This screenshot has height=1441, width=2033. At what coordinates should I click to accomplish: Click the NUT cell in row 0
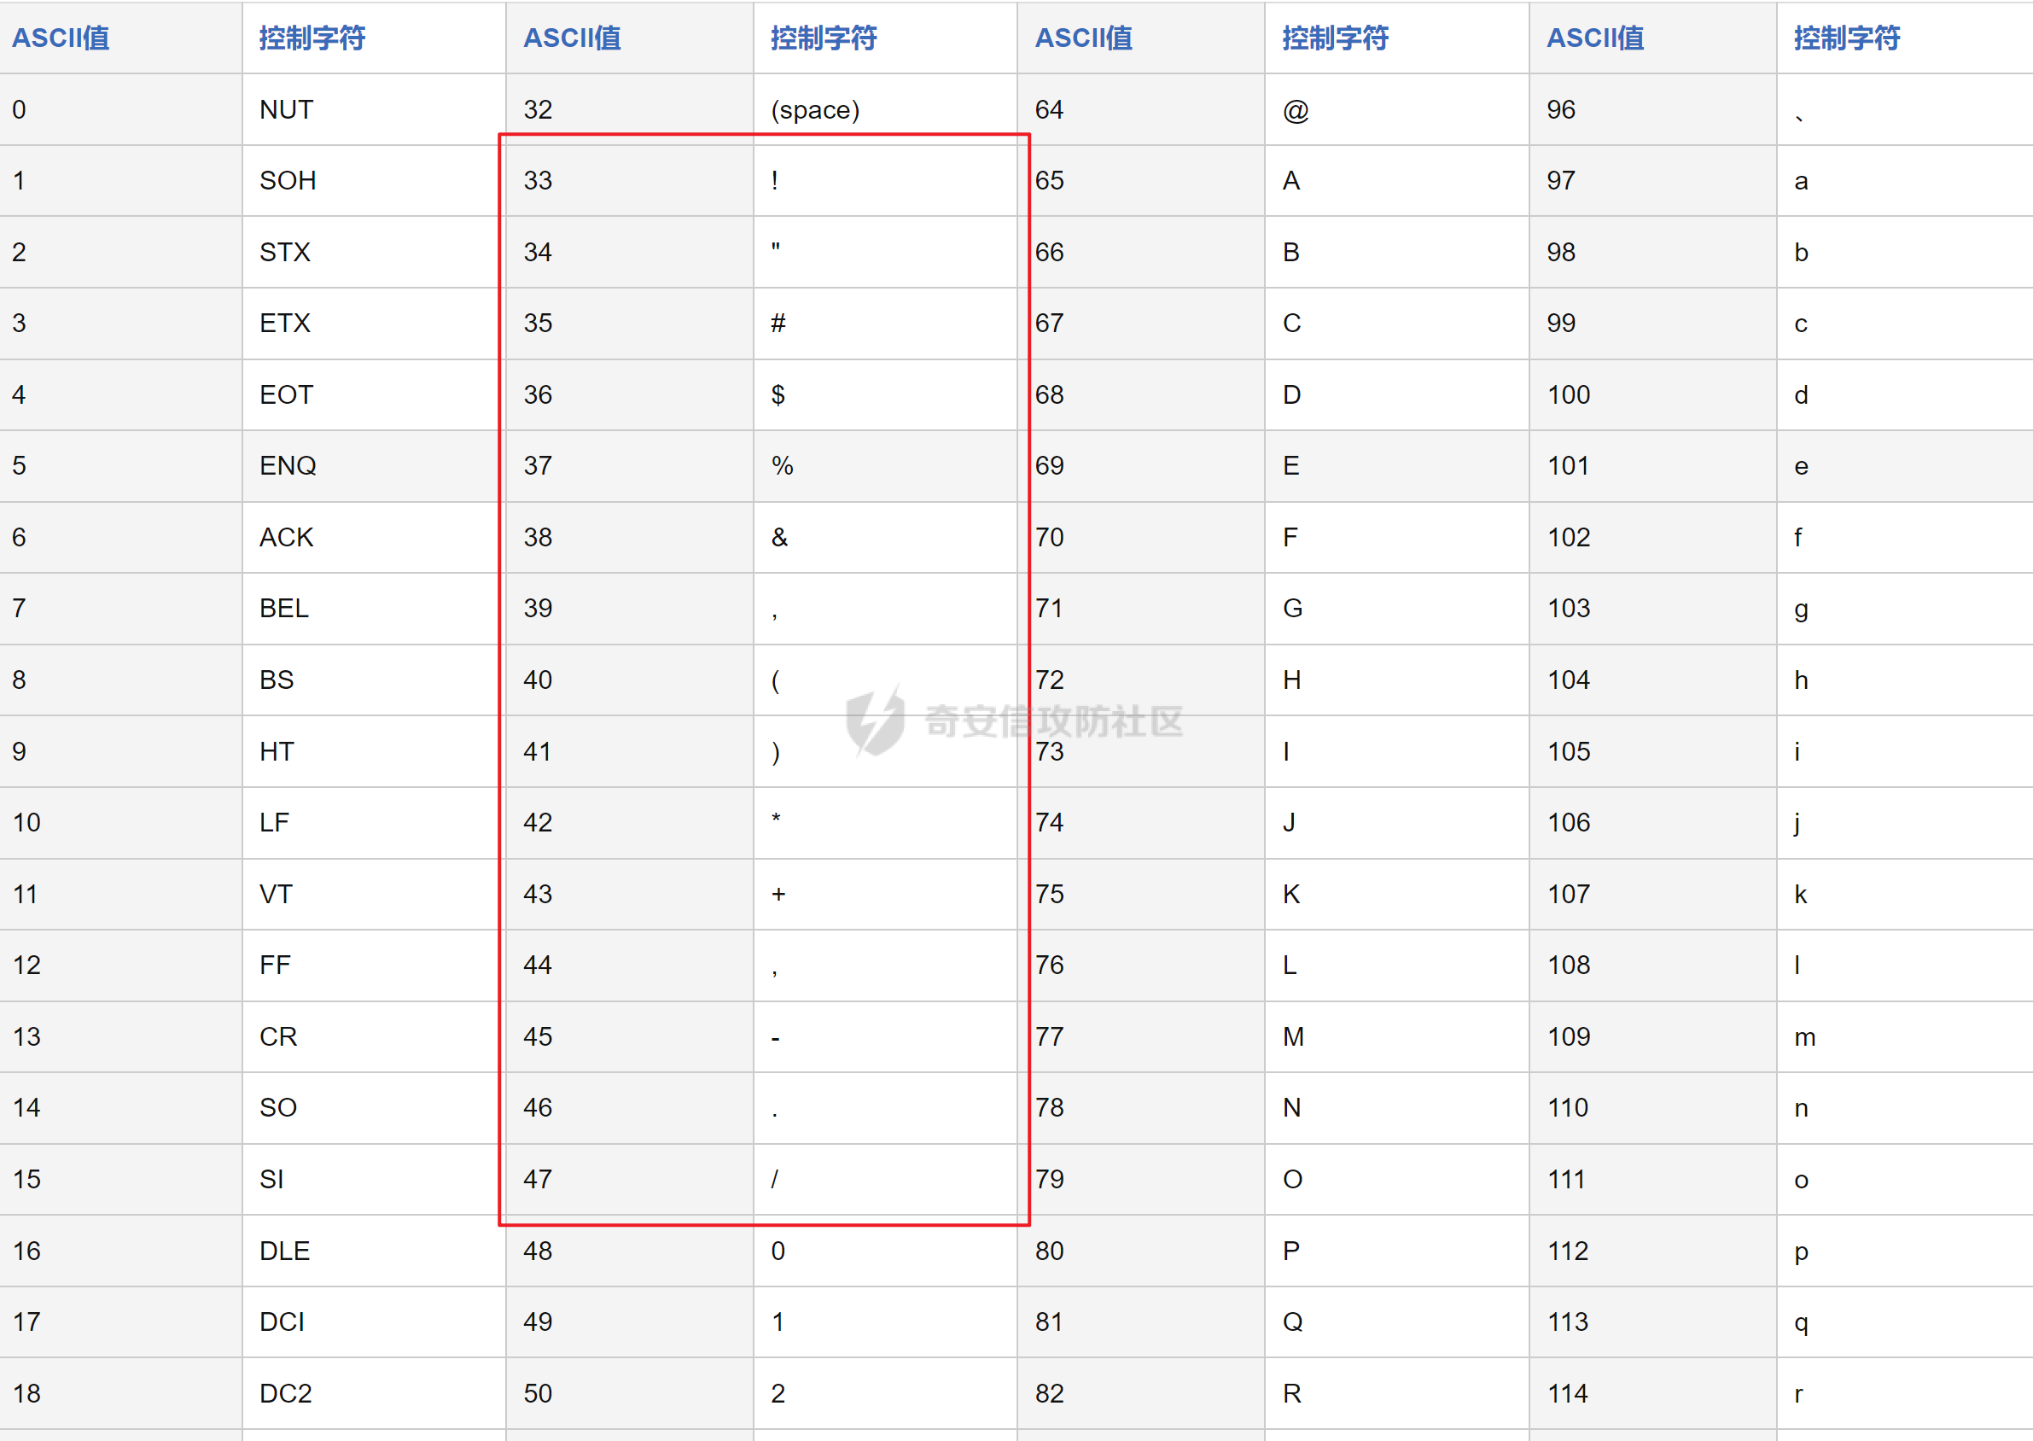point(286,109)
